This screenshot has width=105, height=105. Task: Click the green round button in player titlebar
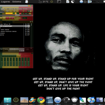30,6
